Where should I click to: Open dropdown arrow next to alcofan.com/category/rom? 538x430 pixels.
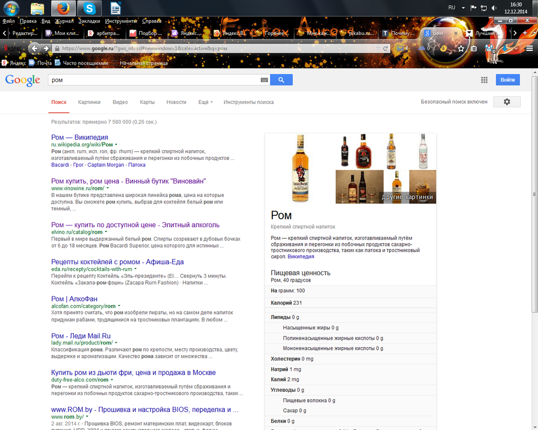(x=119, y=306)
